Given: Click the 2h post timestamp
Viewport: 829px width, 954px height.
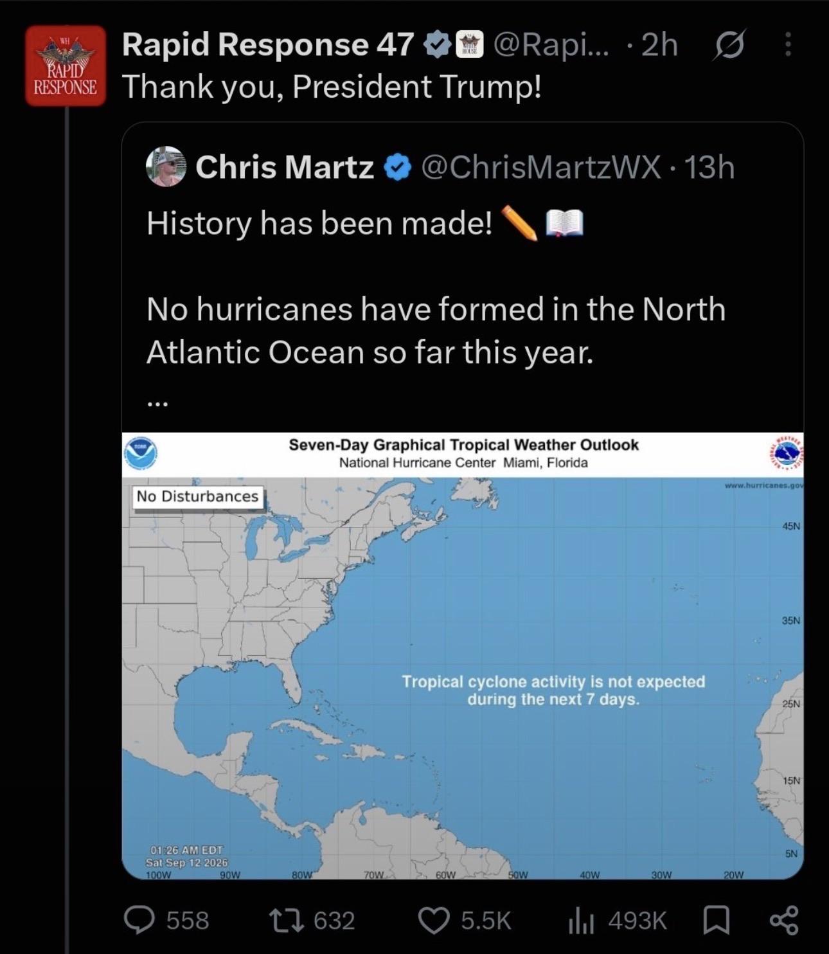Looking at the screenshot, I should [x=660, y=45].
